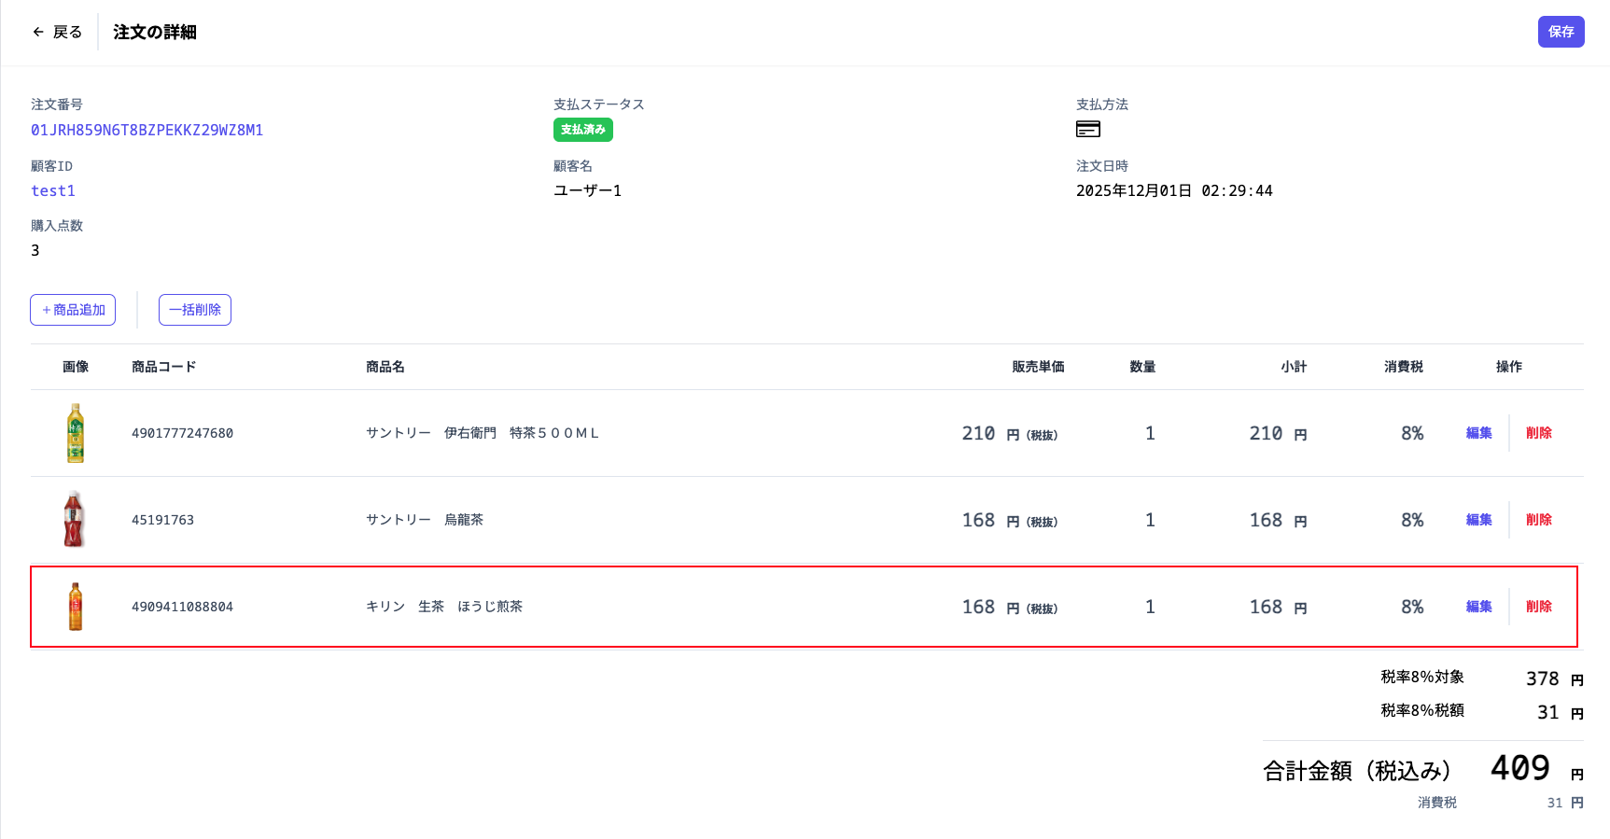
Task: Delete the 伊右衛門 特茶 row
Action: tap(1538, 433)
